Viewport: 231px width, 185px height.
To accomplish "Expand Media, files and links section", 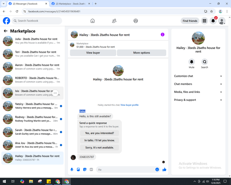I will 198,92.
